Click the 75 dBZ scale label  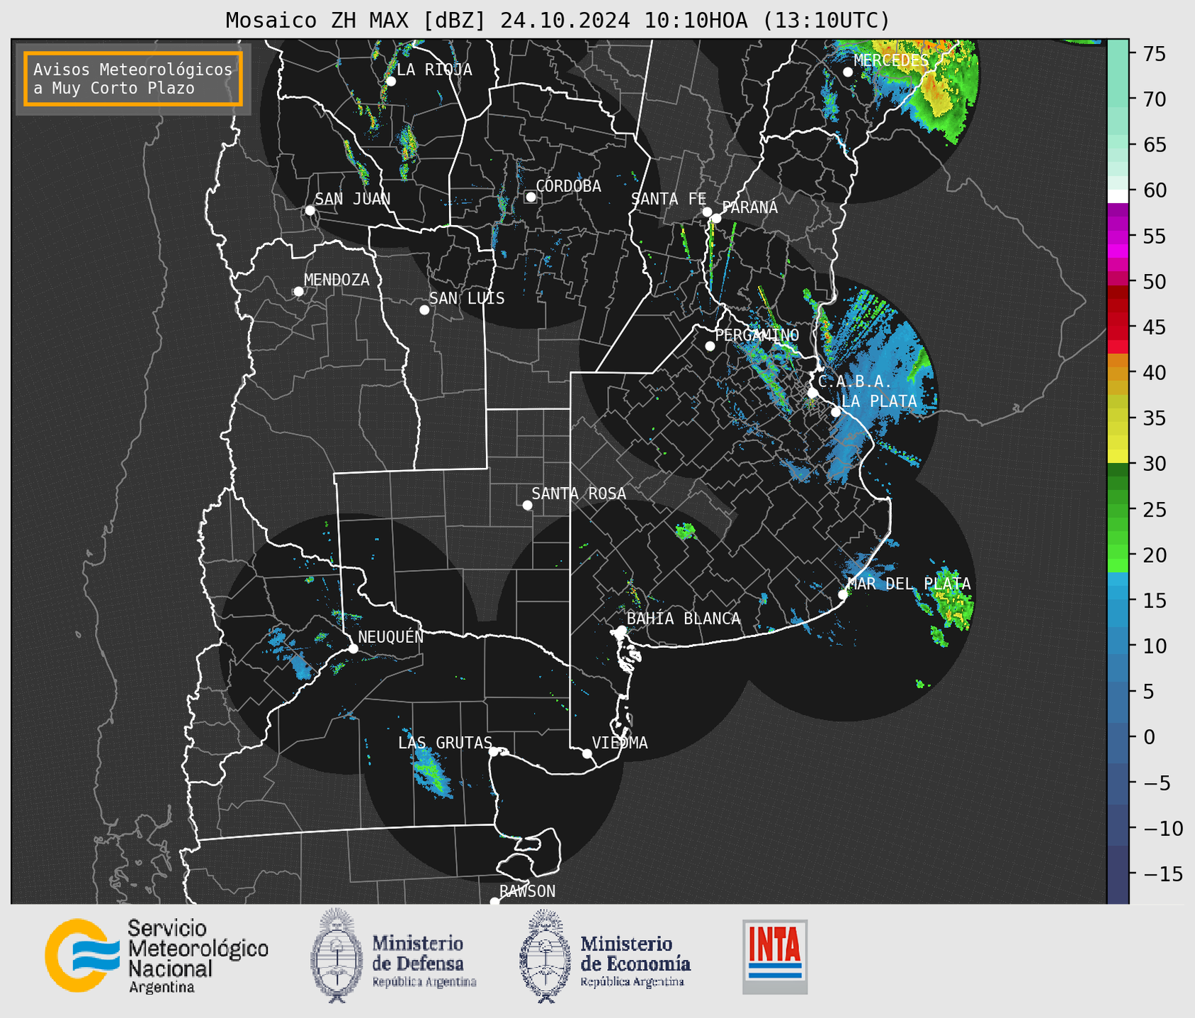click(1155, 55)
